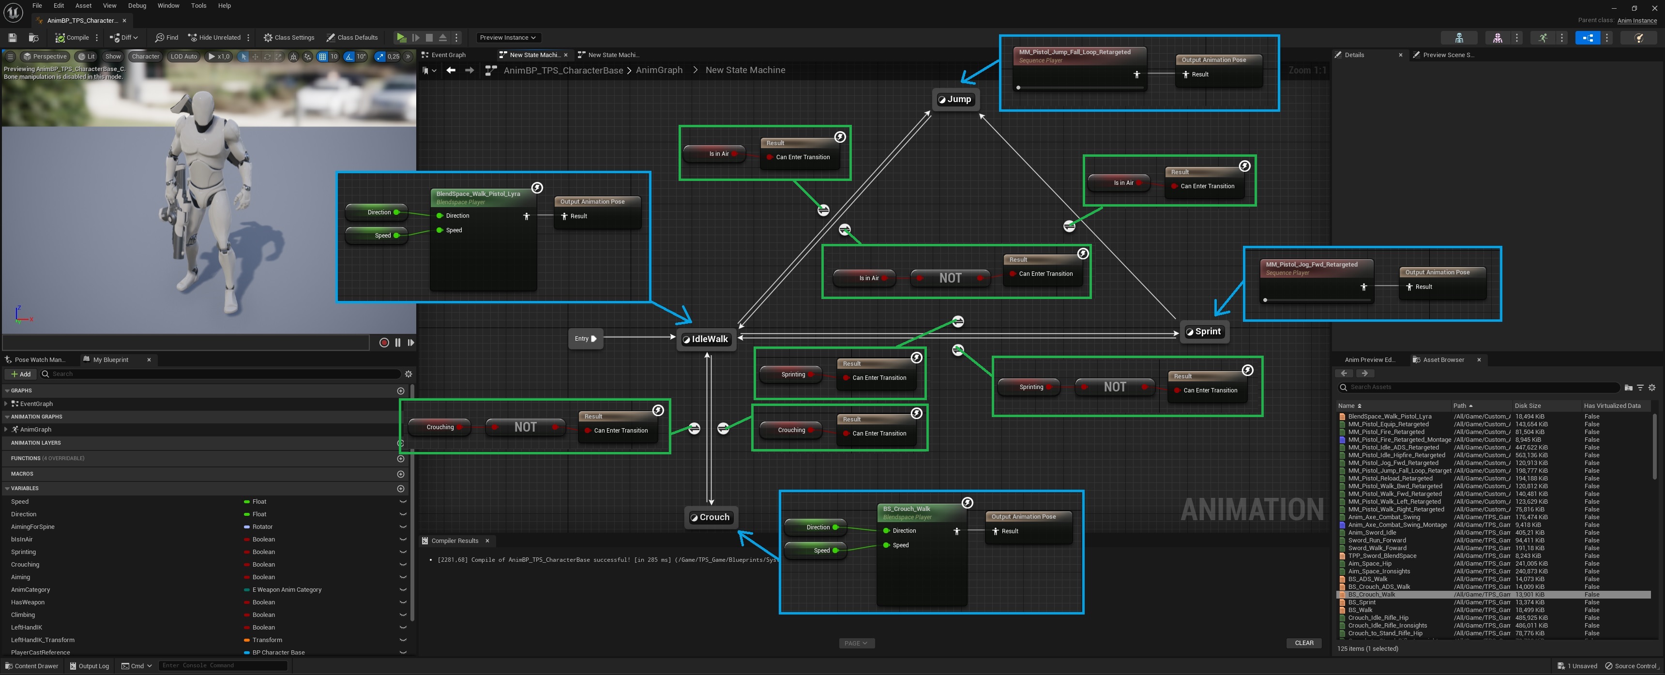Click the Add button in My Blueprint
The width and height of the screenshot is (1665, 675).
[x=21, y=374]
